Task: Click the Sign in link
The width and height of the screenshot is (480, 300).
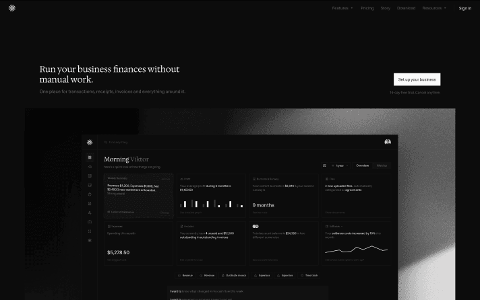Action: (x=464, y=8)
